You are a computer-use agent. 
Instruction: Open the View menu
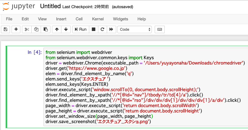42,19
